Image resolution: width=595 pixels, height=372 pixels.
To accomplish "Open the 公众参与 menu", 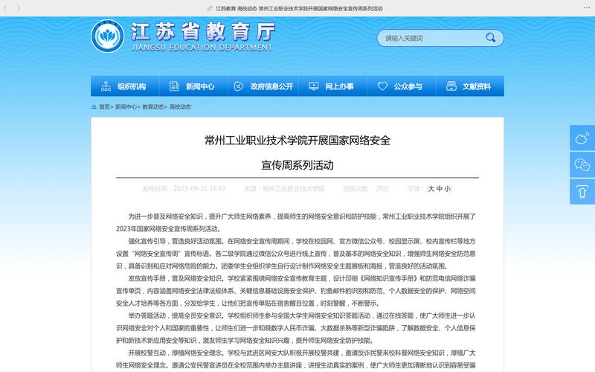I will pyautogui.click(x=400, y=86).
